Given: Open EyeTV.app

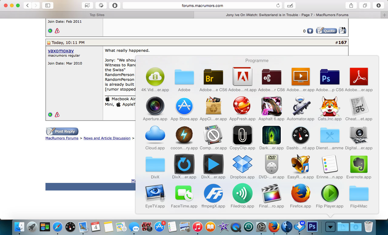Looking at the screenshot, I should click(x=155, y=193).
